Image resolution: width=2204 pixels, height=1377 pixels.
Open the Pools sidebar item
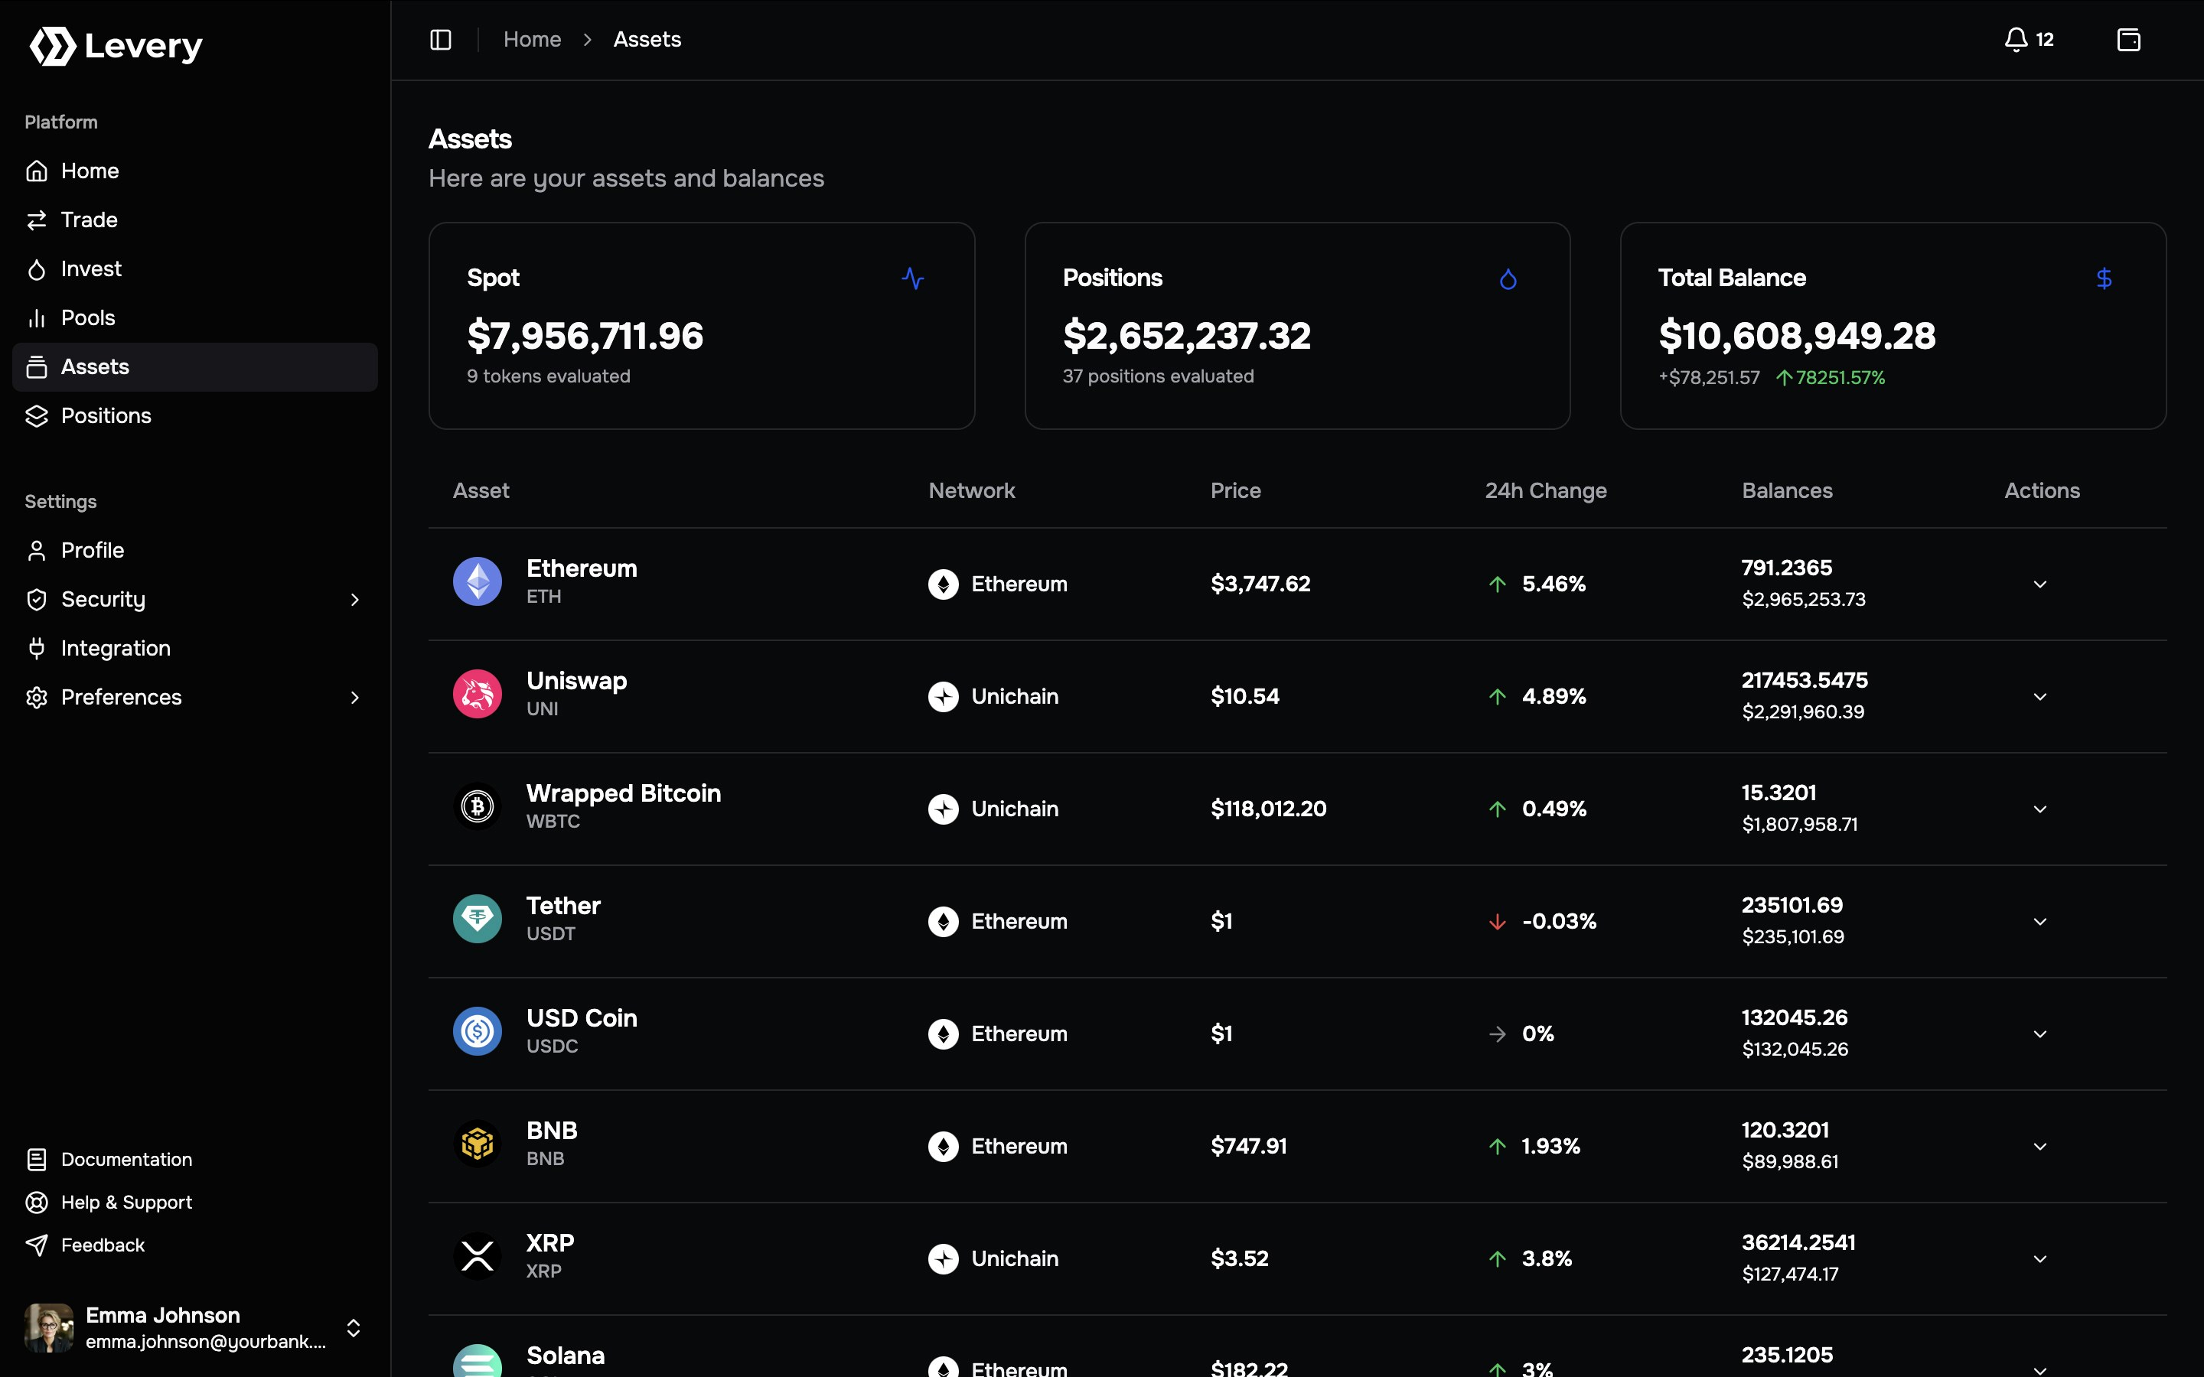click(x=87, y=317)
